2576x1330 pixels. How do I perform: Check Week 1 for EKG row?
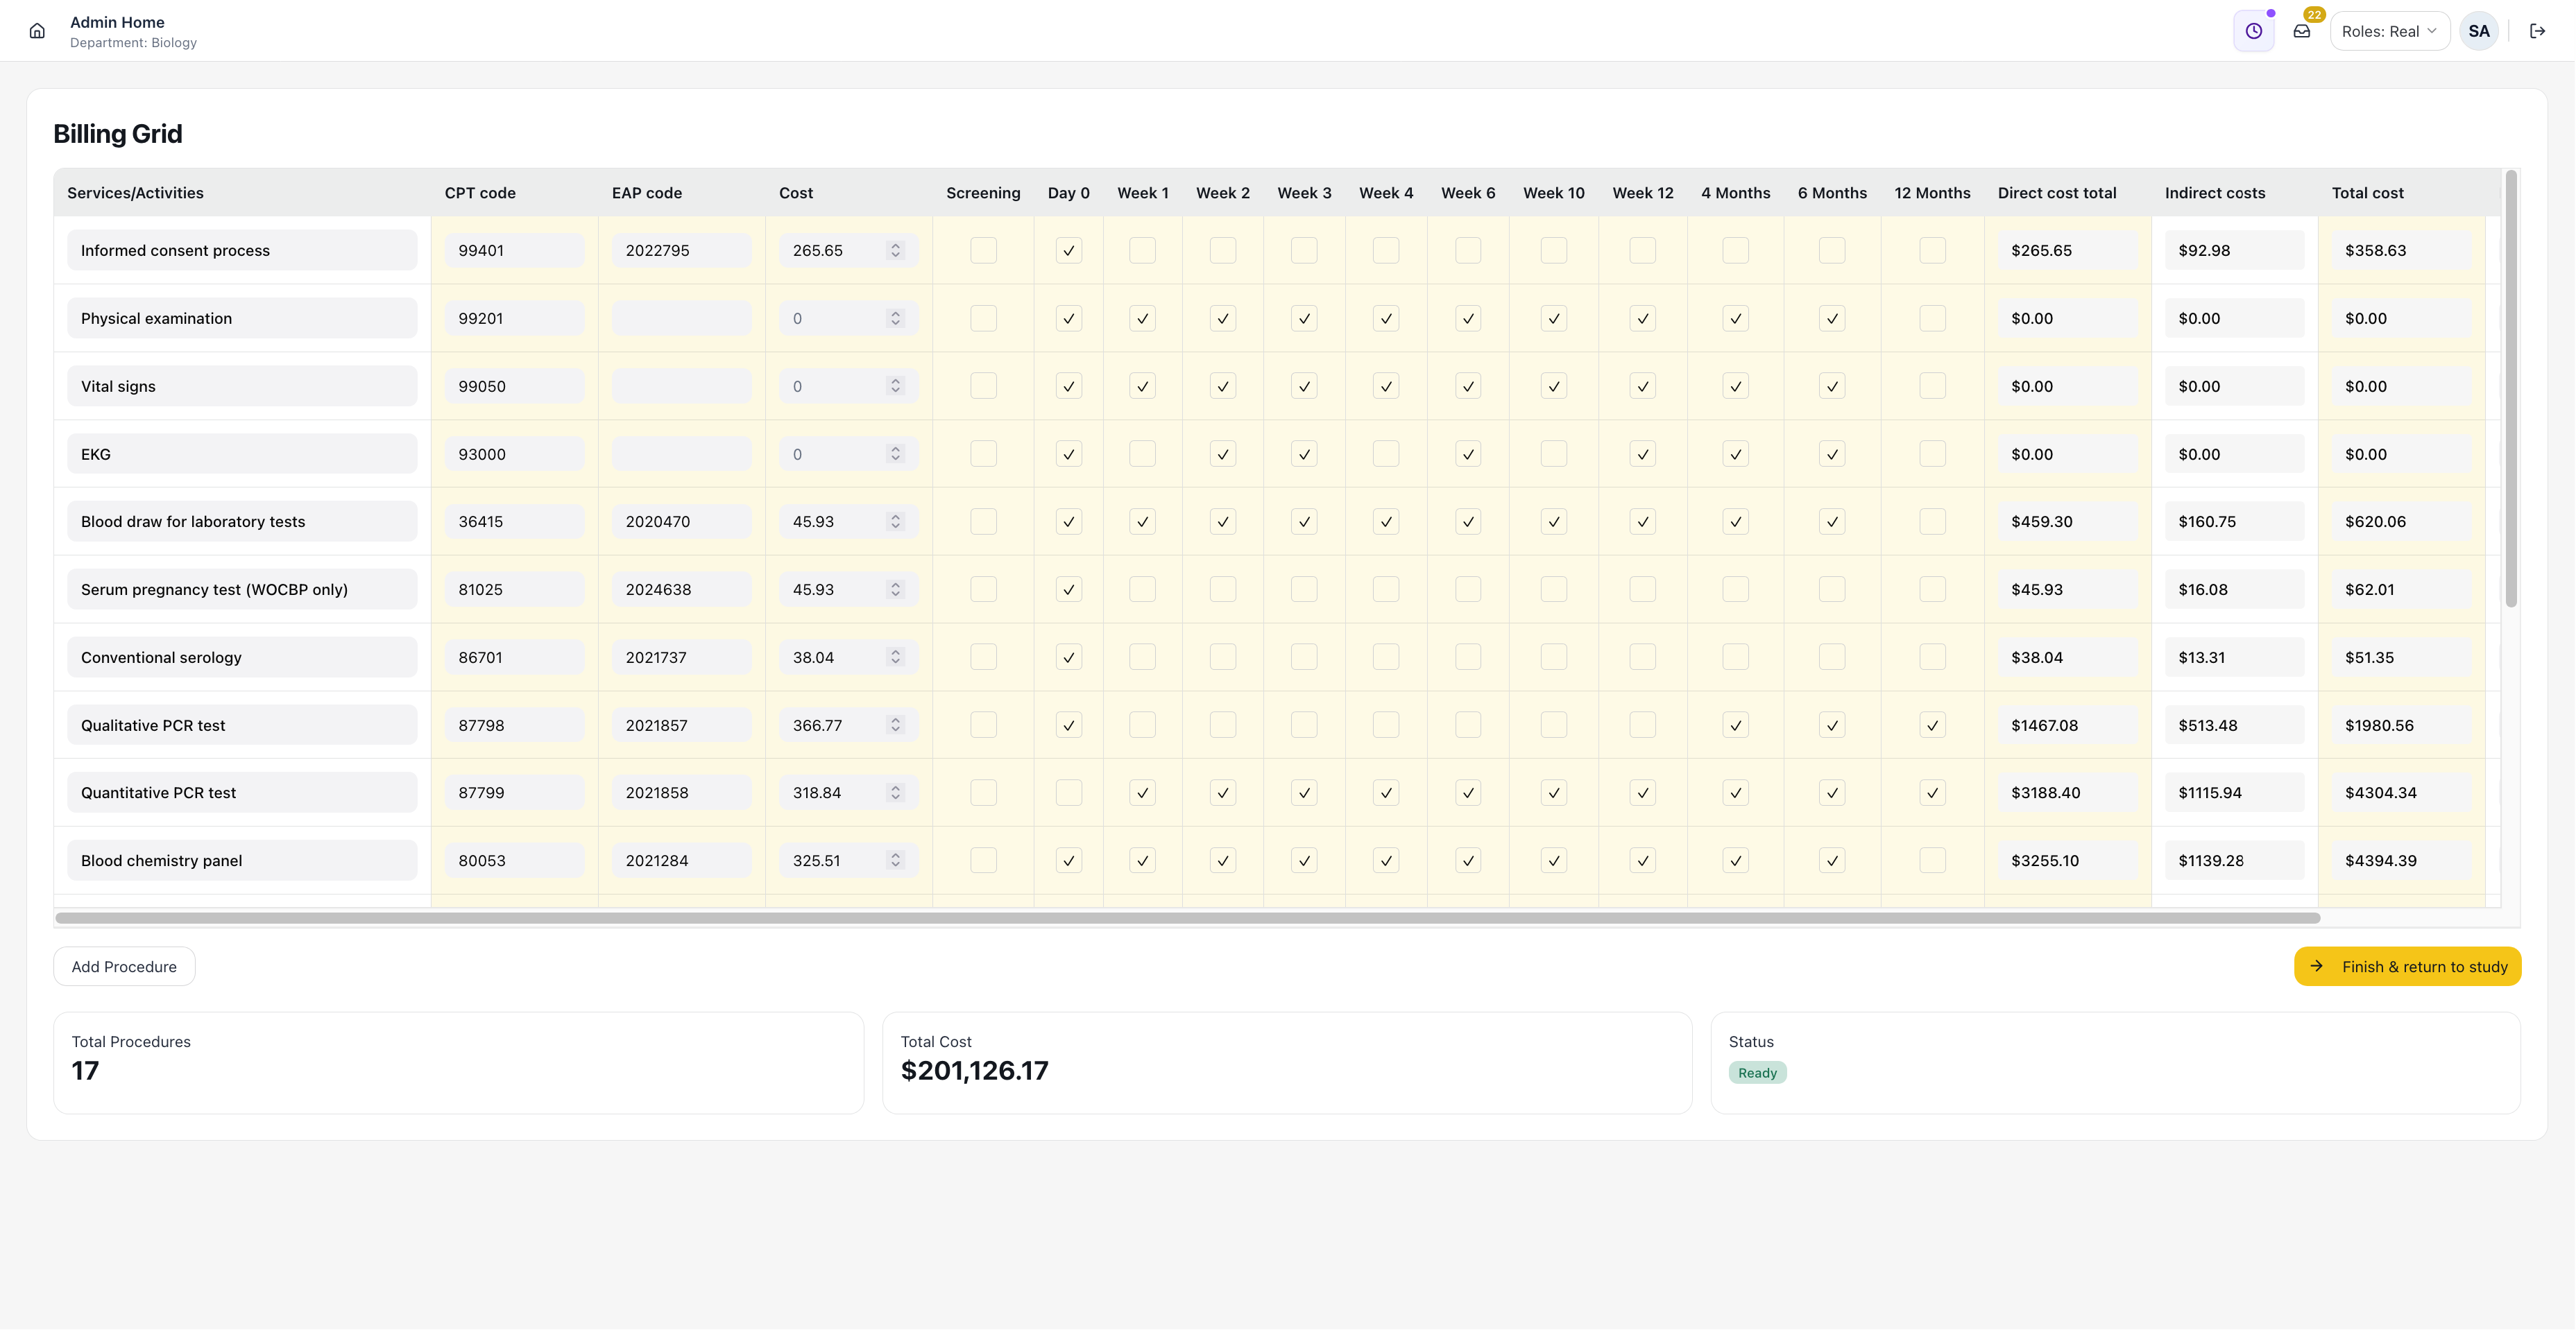(x=1142, y=454)
